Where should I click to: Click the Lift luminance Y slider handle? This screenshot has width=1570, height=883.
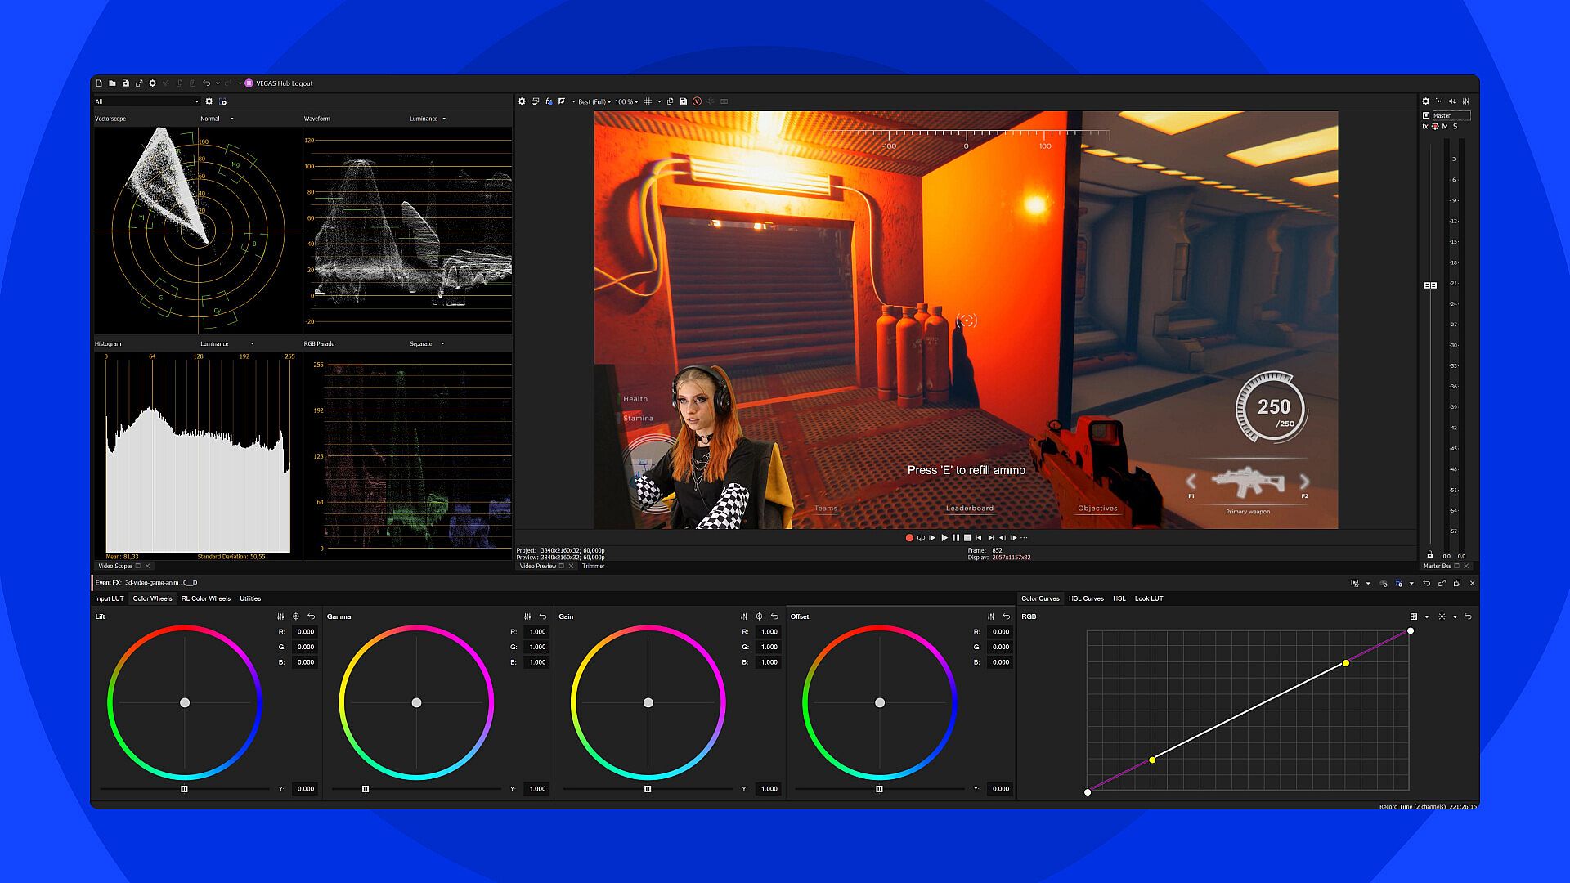pos(184,789)
